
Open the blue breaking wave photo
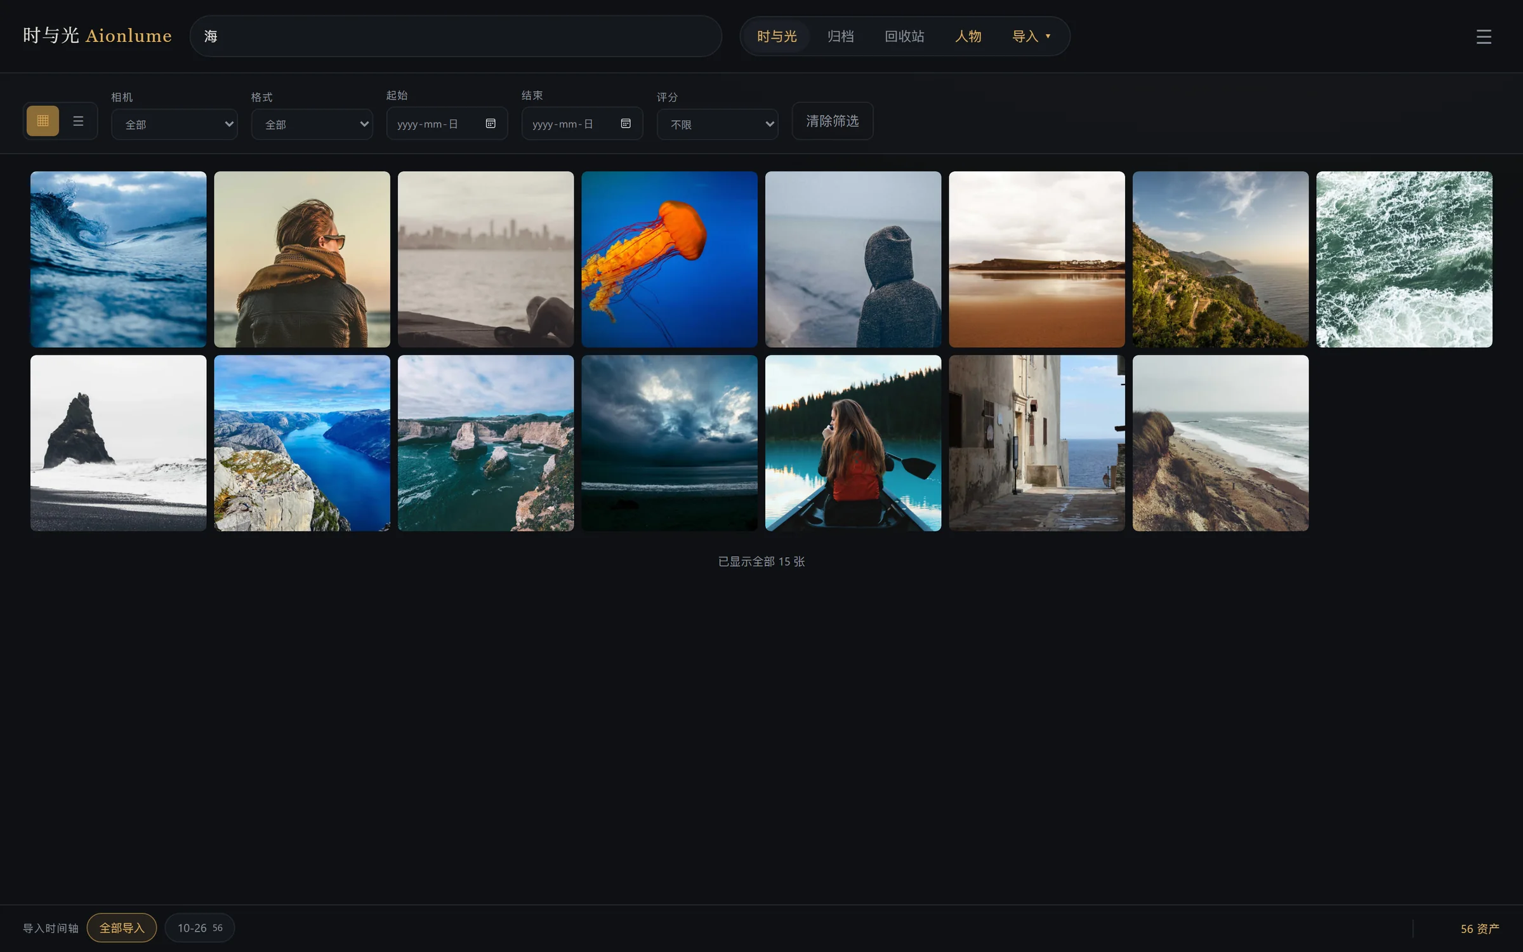click(x=119, y=259)
